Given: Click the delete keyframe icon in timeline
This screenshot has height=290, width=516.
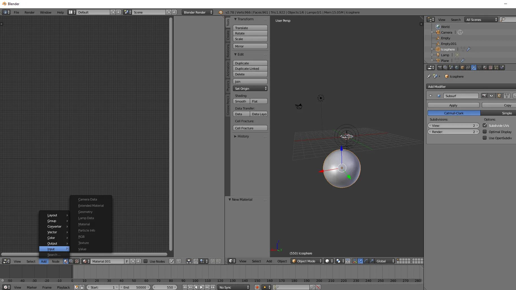Looking at the screenshot, I should [318, 287].
